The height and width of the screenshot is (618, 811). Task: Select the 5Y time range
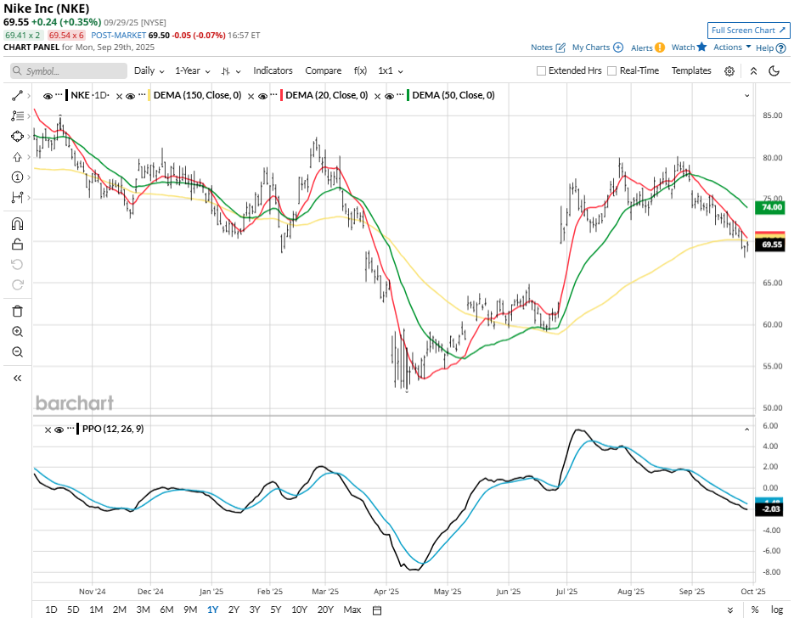[x=276, y=610]
